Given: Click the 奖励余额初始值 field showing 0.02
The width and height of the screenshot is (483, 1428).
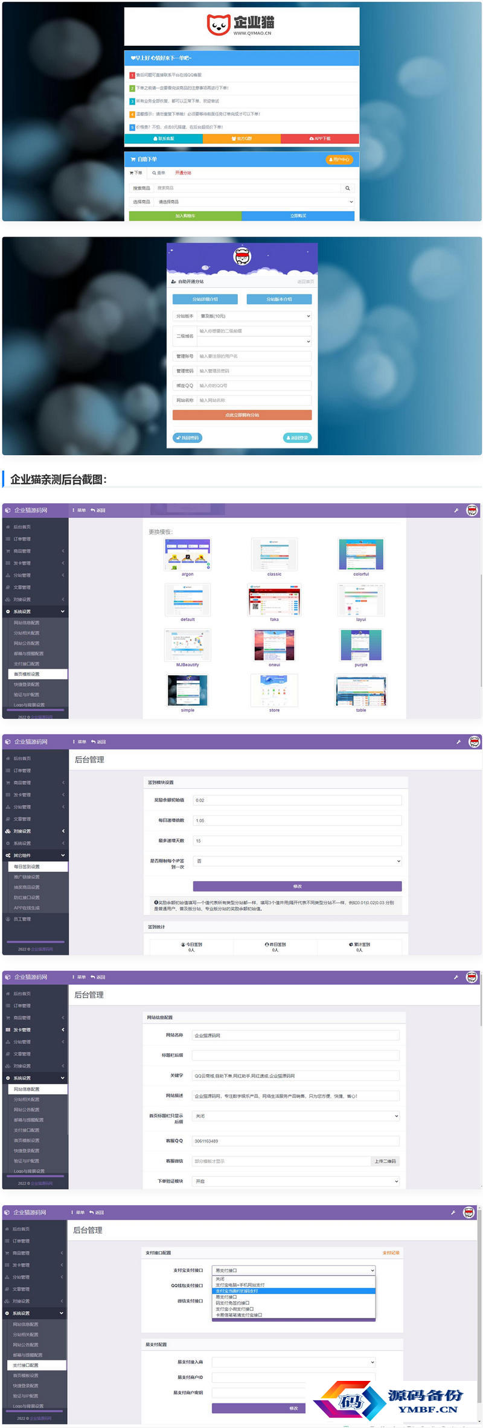Looking at the screenshot, I should (x=297, y=800).
